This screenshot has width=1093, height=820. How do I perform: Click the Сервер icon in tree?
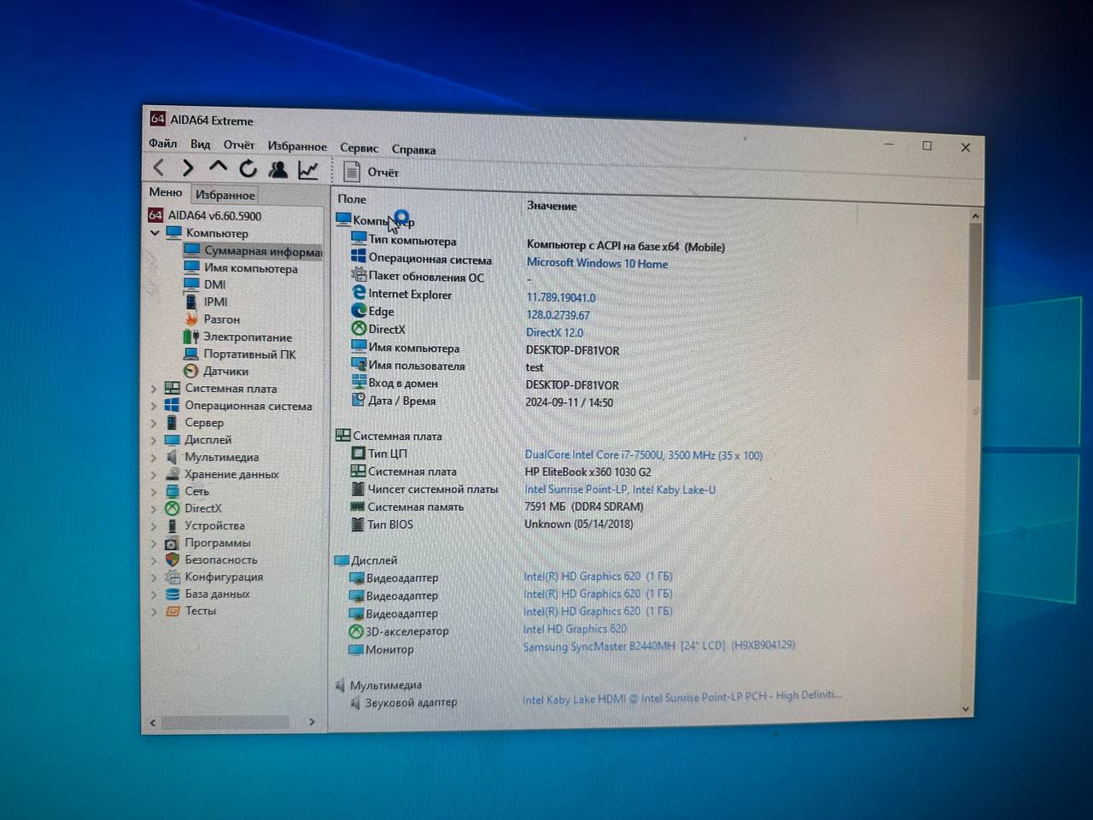172,422
